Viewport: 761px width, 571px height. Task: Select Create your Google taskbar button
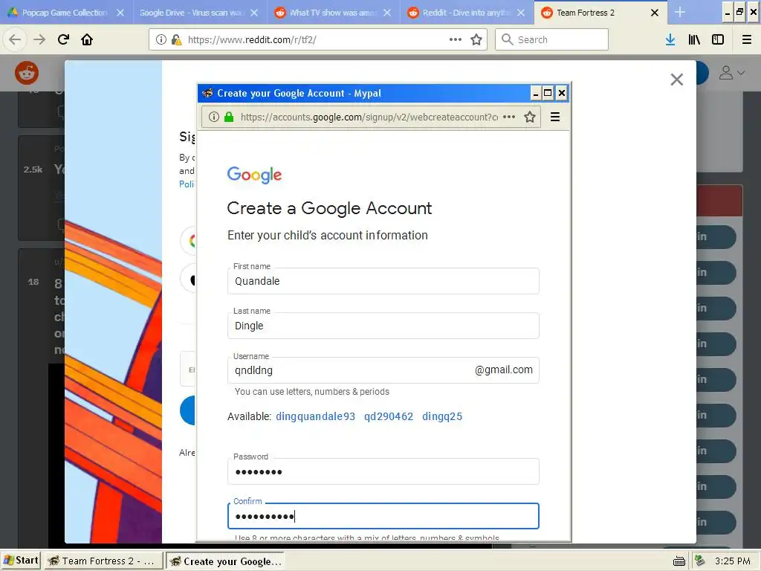225,561
